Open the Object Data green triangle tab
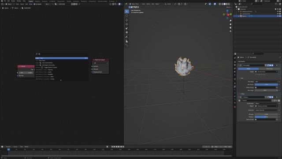The width and height of the screenshot is (282, 159). (235, 100)
